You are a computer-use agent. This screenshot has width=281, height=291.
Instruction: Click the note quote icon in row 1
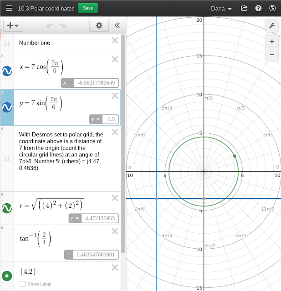pyautogui.click(x=7, y=44)
